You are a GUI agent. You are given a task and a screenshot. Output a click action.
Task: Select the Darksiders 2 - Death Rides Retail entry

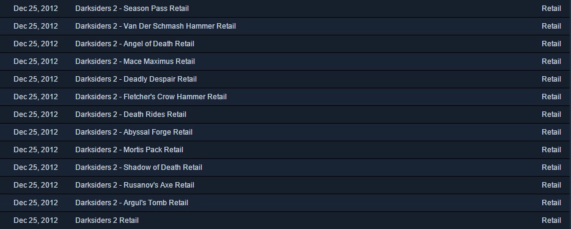[131, 114]
